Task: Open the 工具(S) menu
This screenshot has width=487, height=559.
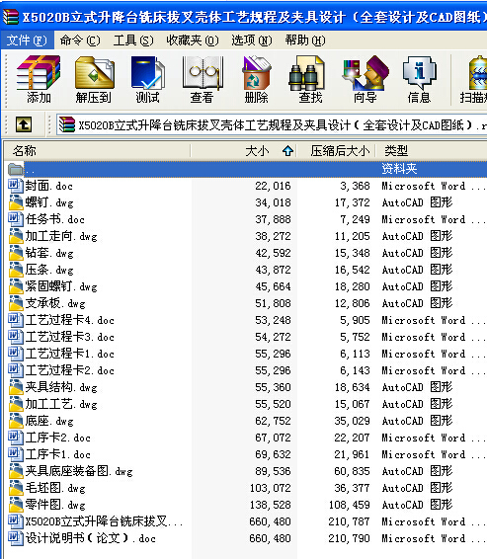Action: click(x=133, y=40)
